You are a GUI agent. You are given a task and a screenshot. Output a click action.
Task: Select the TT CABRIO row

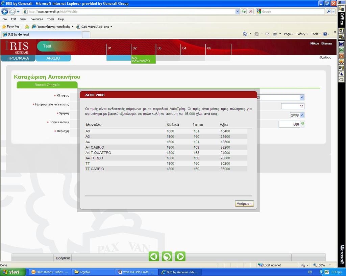click(x=166, y=169)
